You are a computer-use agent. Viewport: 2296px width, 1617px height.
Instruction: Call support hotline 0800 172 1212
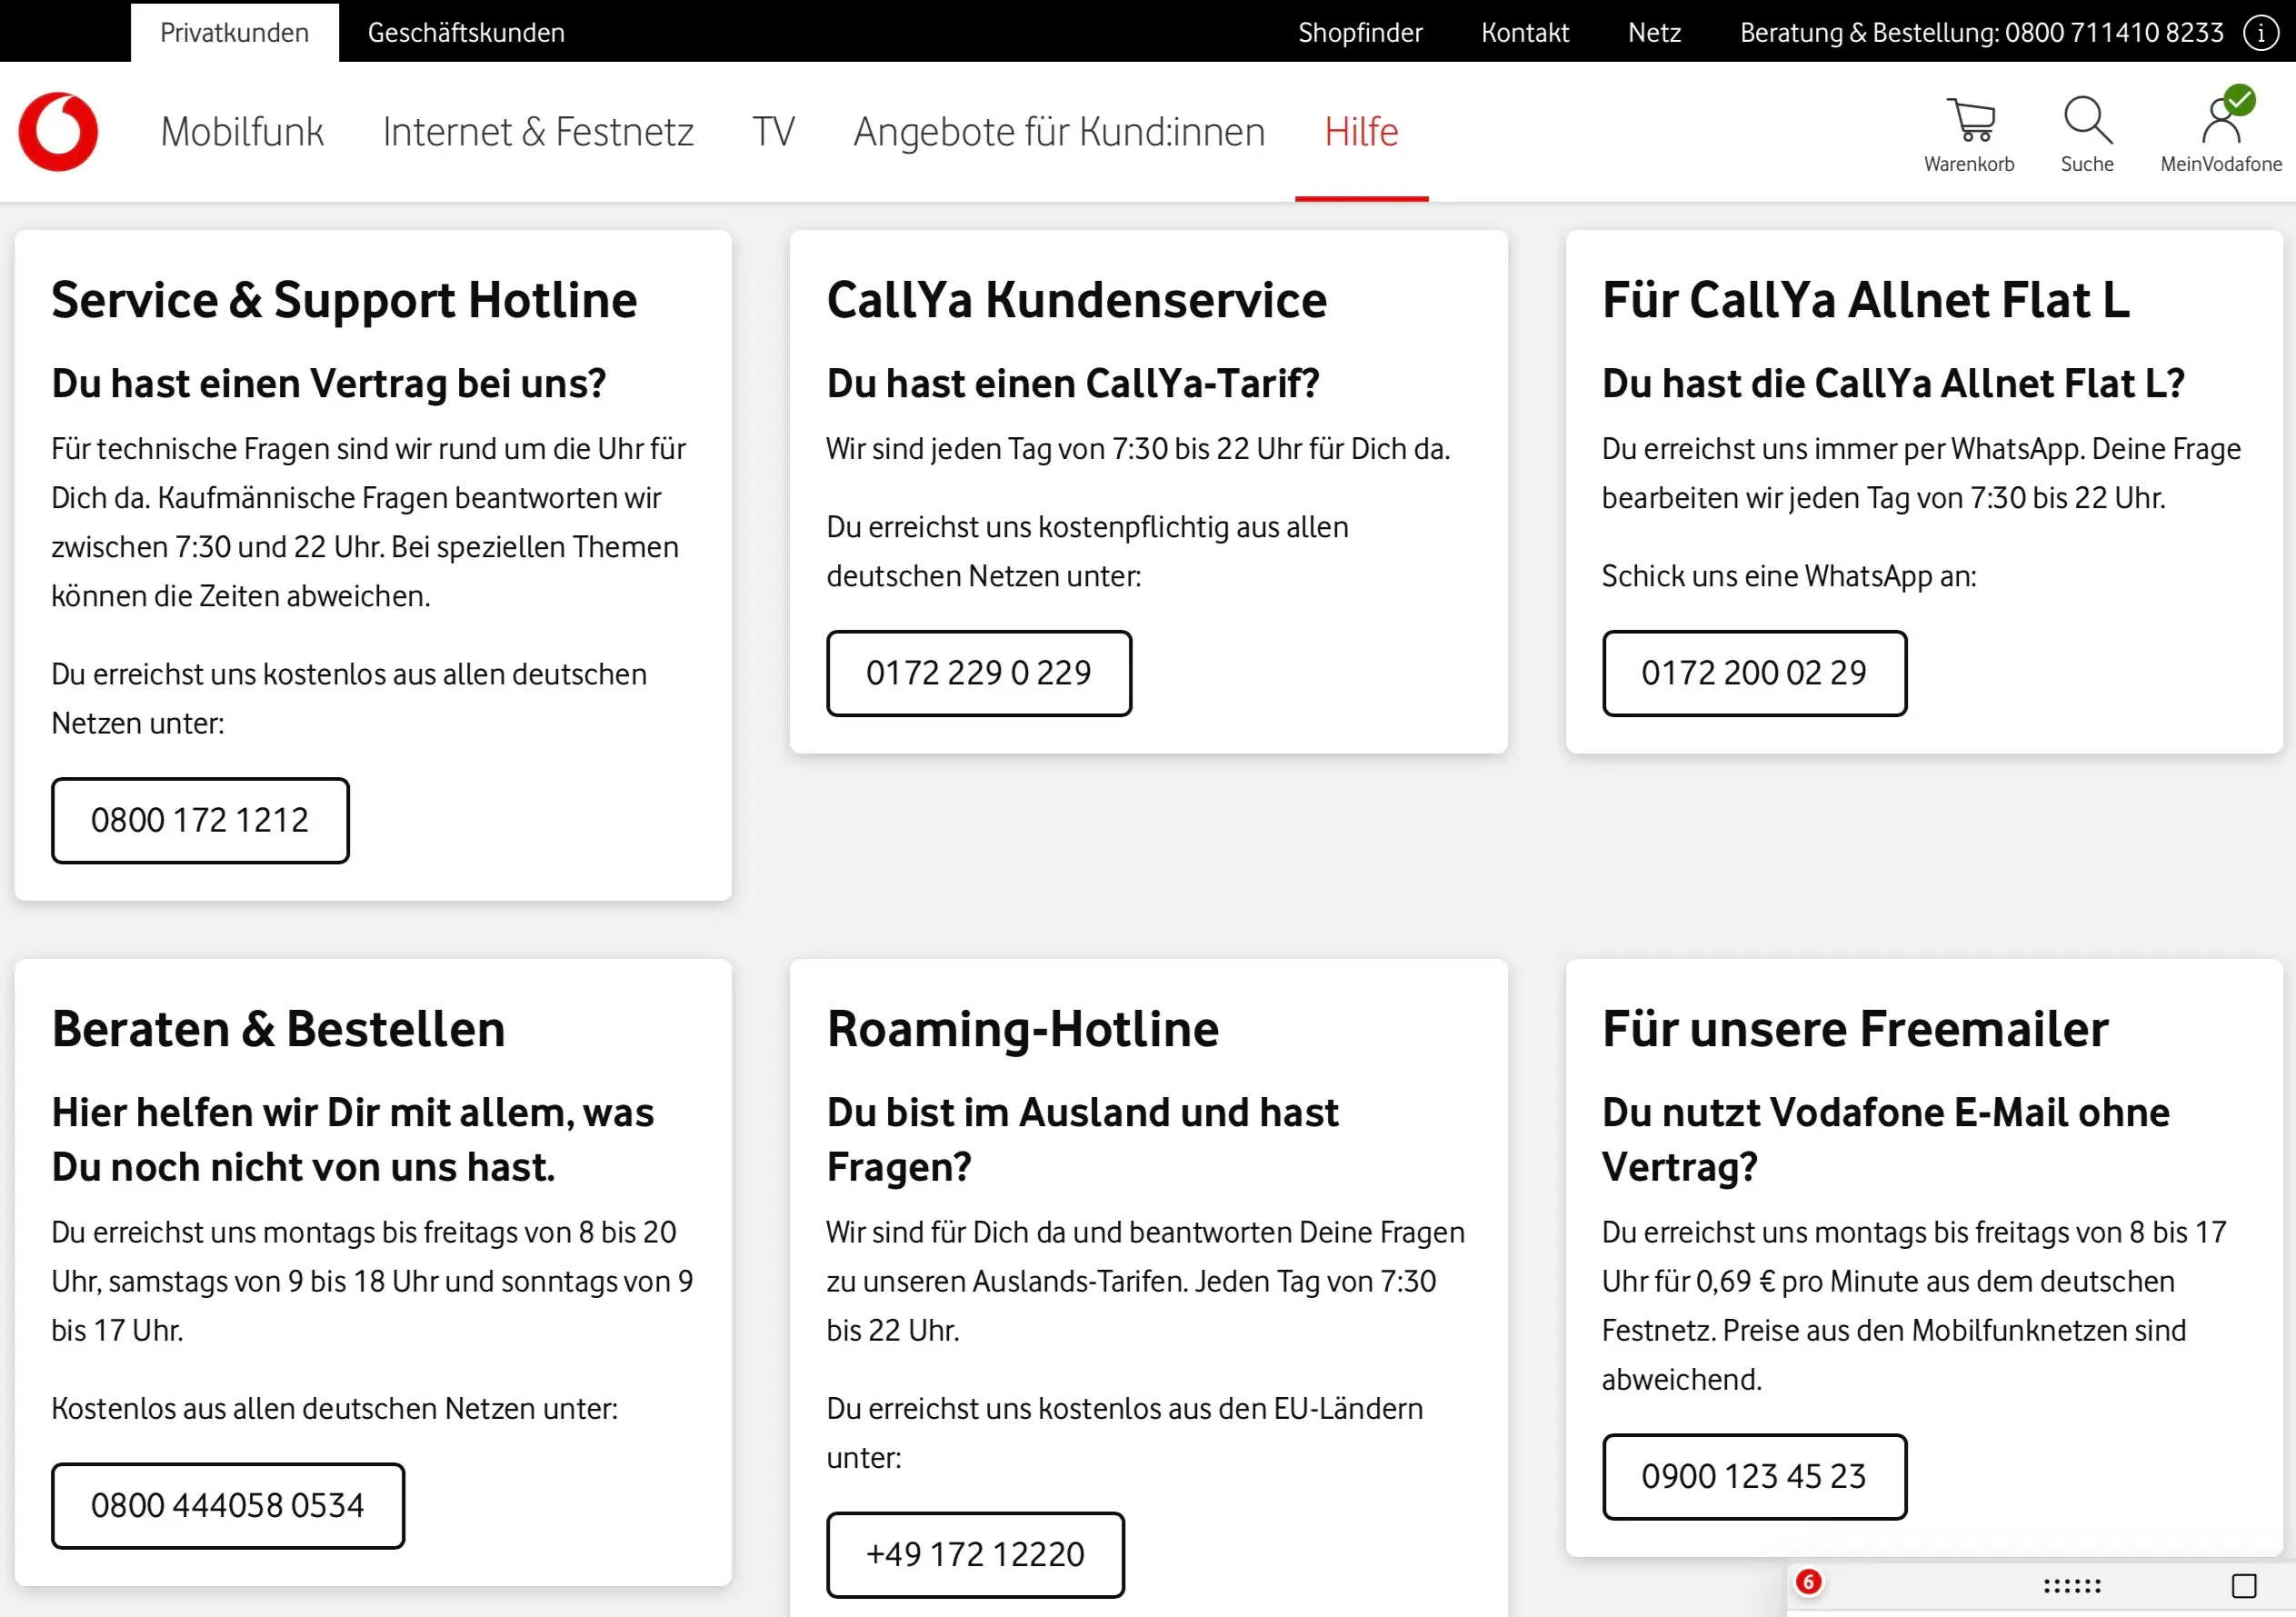click(200, 820)
